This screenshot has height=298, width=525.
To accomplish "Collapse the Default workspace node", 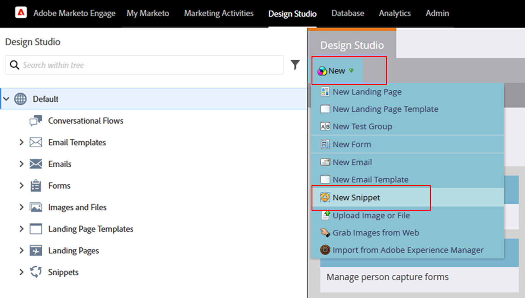I will click(6, 99).
